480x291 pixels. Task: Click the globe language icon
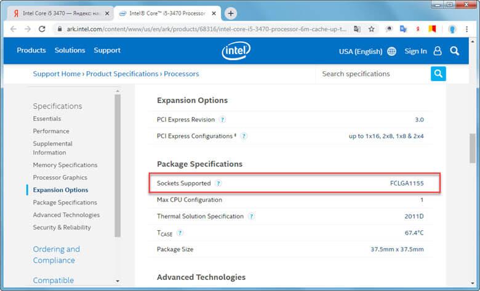(x=391, y=52)
